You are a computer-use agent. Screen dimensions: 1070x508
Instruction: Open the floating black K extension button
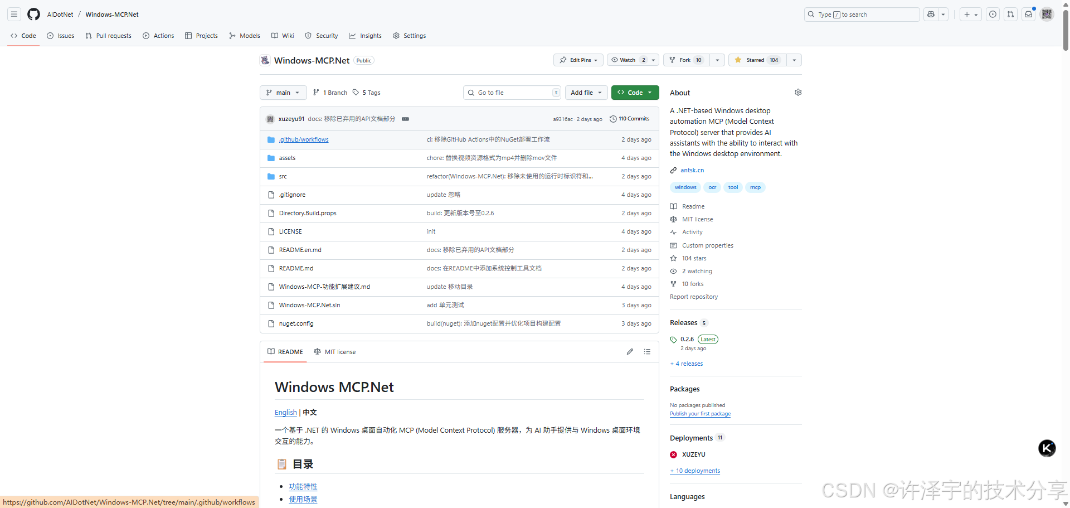tap(1047, 448)
